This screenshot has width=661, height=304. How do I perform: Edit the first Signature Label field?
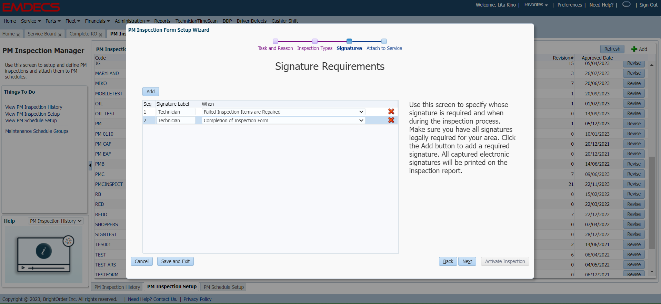pos(176,112)
